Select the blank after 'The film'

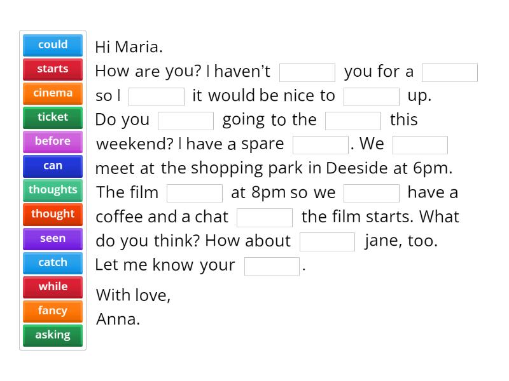(x=195, y=193)
